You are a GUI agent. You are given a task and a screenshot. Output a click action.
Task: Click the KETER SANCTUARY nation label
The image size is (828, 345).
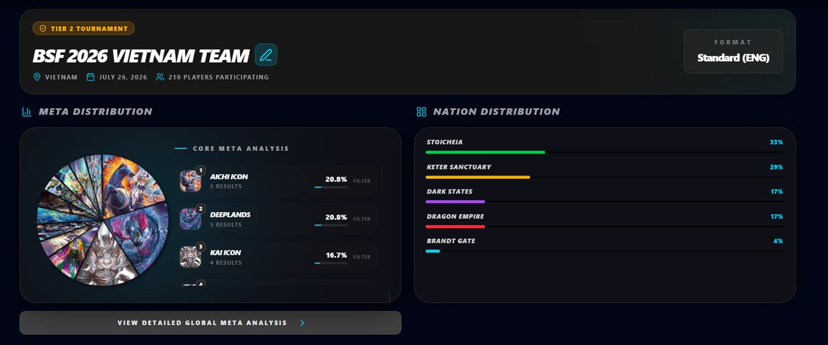click(x=458, y=167)
